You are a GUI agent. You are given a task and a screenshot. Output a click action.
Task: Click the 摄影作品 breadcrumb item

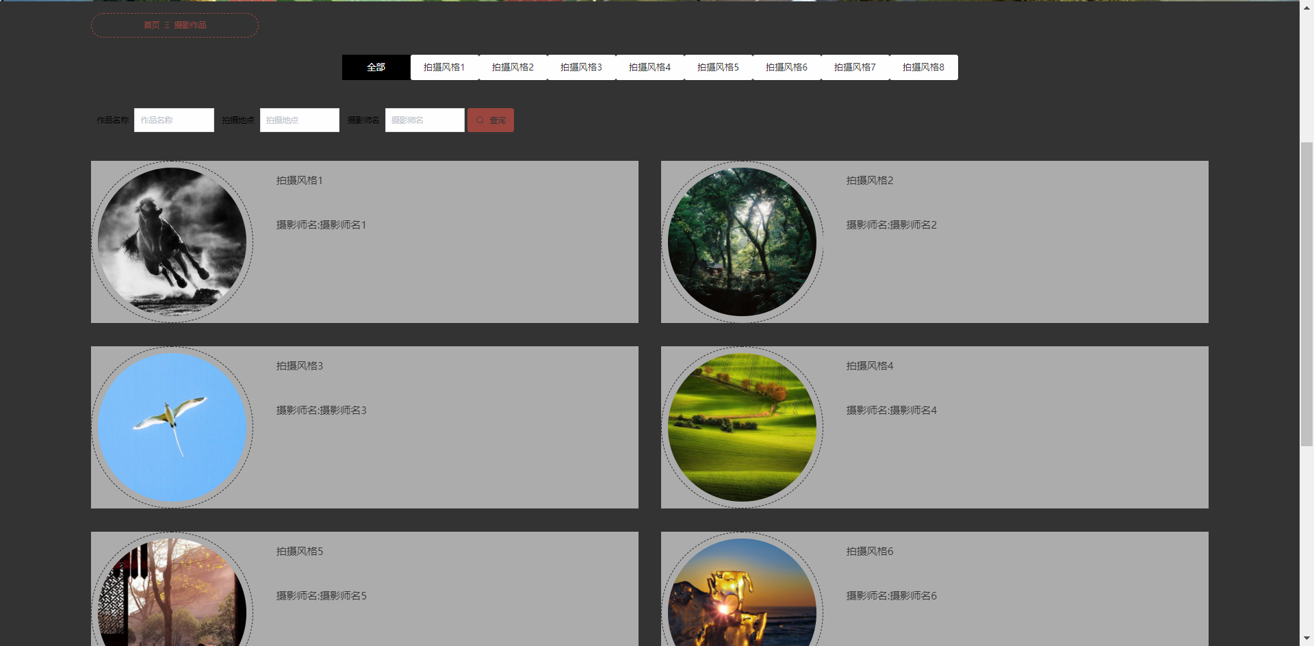(190, 25)
